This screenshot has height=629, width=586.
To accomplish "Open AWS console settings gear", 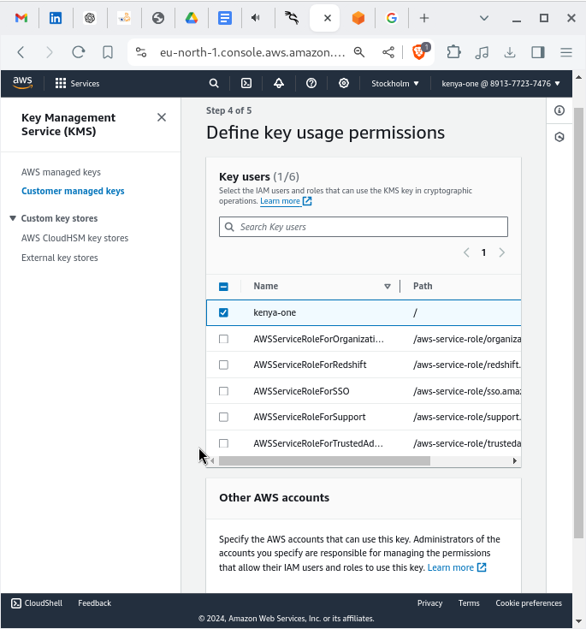I will coord(344,84).
